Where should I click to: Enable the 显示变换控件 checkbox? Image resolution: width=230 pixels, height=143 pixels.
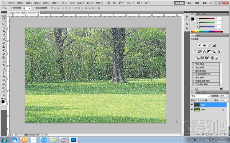tap(34, 8)
